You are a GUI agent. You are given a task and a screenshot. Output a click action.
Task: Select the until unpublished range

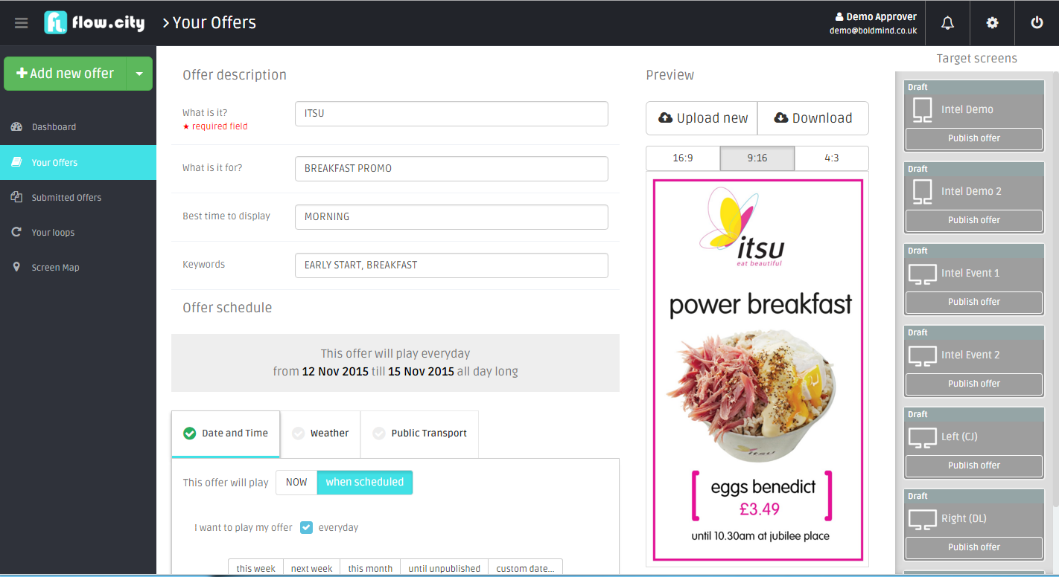pyautogui.click(x=444, y=568)
